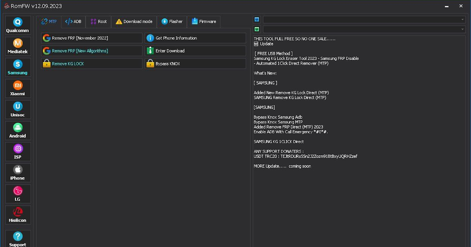
Task: Click Get Phone Information button
Action: click(195, 38)
